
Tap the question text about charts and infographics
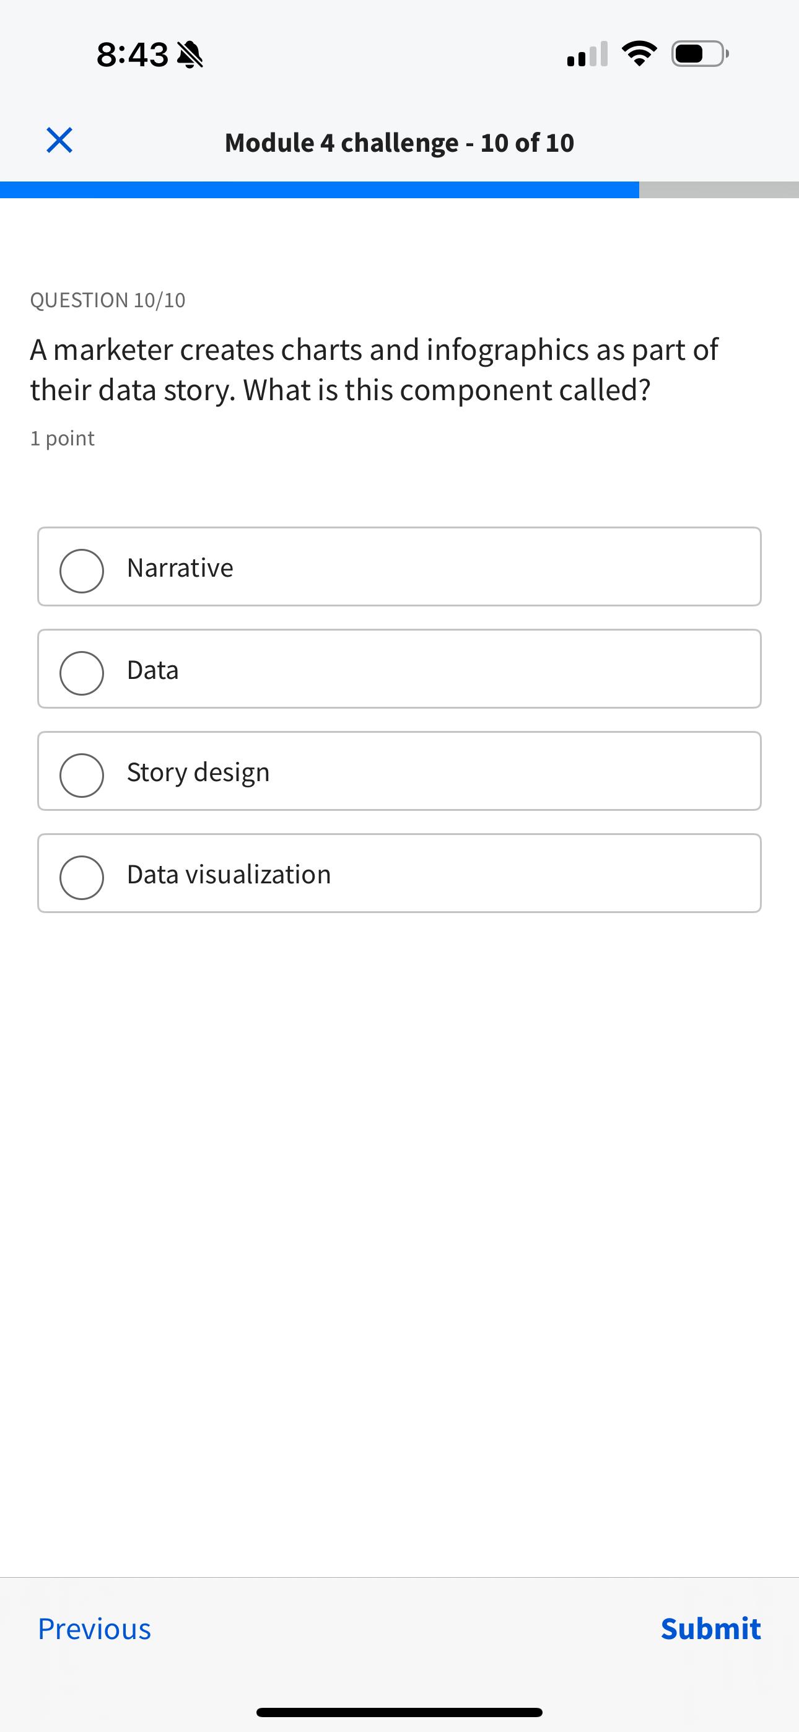coord(374,370)
